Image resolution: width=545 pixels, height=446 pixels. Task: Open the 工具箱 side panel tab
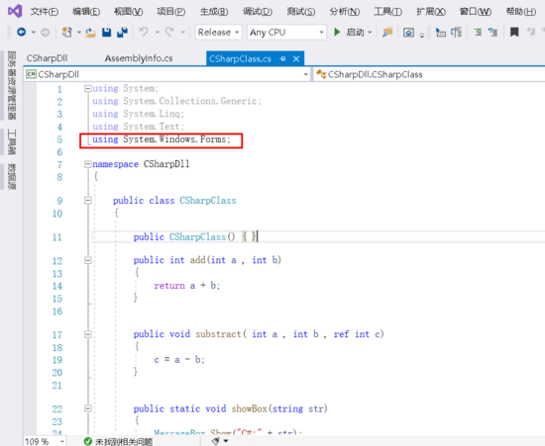tap(12, 141)
